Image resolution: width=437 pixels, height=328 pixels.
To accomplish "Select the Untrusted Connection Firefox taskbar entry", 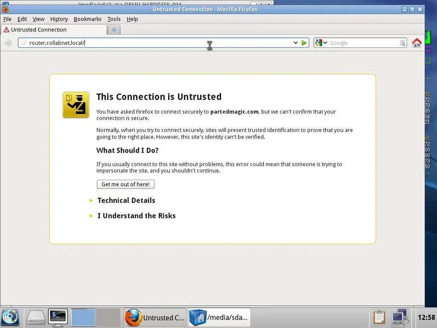I will point(154,317).
